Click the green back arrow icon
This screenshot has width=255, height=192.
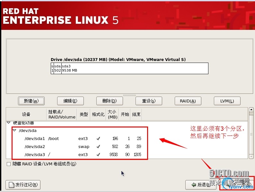(x=194, y=185)
